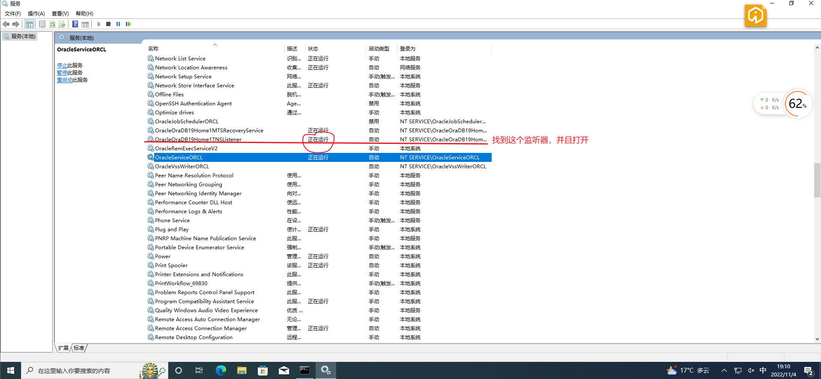Viewport: 821px width, 379px height.
Task: Open the Microsoft Store taskbar icon
Action: coord(263,370)
